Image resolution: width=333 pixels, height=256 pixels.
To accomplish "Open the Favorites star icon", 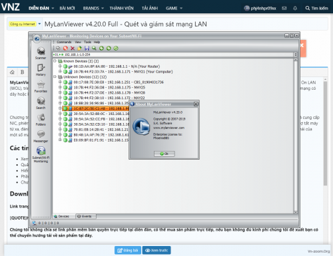I will pyautogui.click(x=41, y=86).
